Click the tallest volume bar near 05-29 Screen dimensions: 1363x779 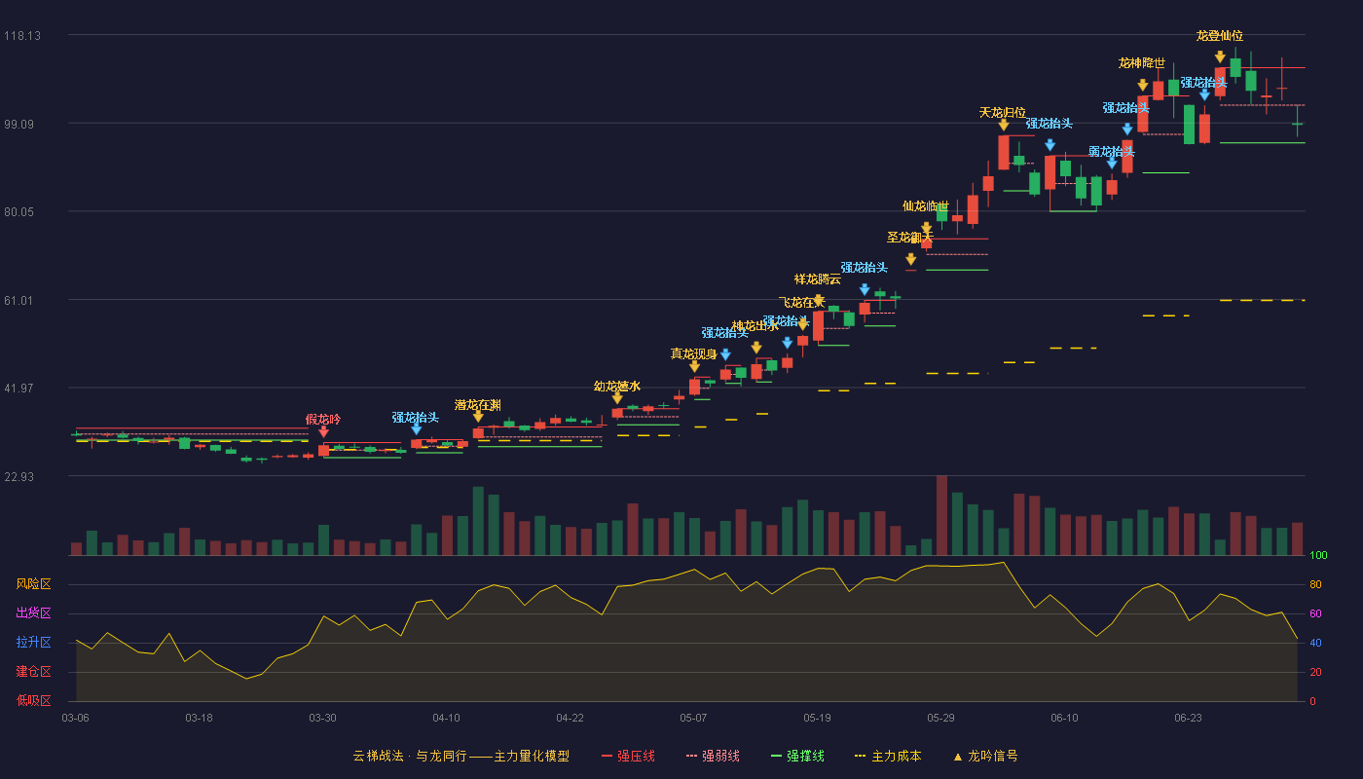pos(941,515)
